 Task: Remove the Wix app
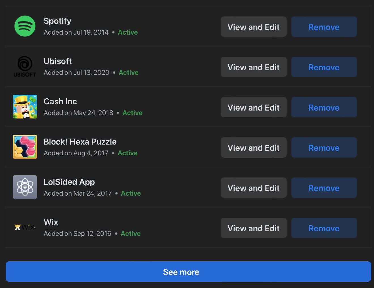324,228
